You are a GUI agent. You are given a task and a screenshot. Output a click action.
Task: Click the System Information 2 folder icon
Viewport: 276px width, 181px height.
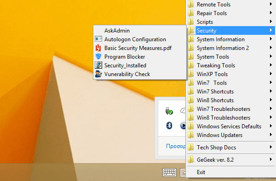pyautogui.click(x=190, y=48)
